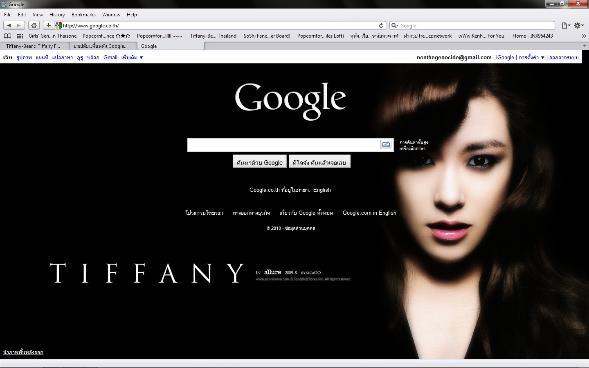This screenshot has width=589, height=368.
Task: Switch to the มาเปลี่ยนพื้นหลัง Google... tab
Action: (103, 46)
